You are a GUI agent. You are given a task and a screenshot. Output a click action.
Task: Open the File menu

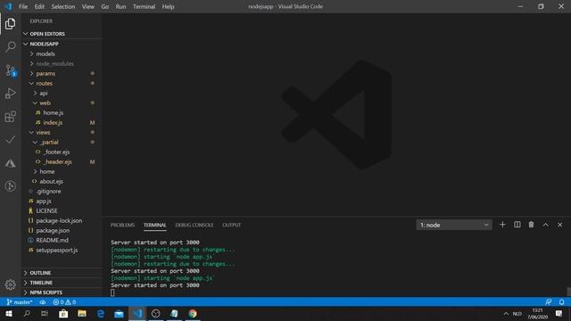pyautogui.click(x=23, y=6)
